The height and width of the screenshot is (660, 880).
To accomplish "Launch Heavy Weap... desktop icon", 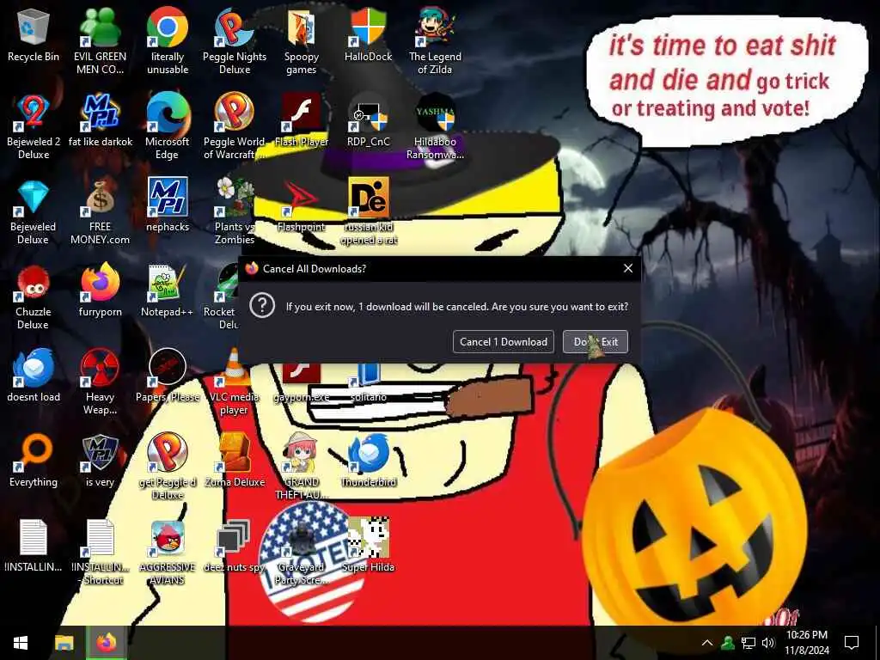I will click(100, 382).
